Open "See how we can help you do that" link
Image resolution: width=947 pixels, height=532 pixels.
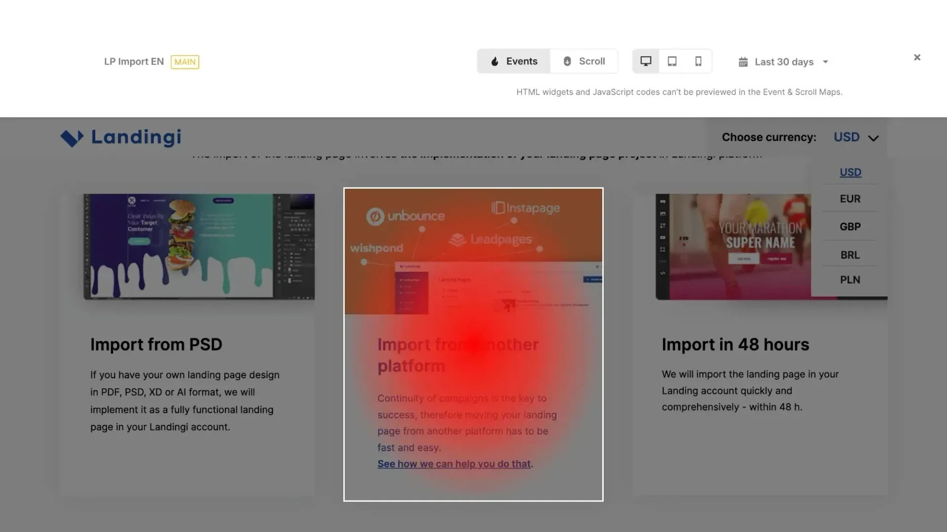tap(454, 464)
